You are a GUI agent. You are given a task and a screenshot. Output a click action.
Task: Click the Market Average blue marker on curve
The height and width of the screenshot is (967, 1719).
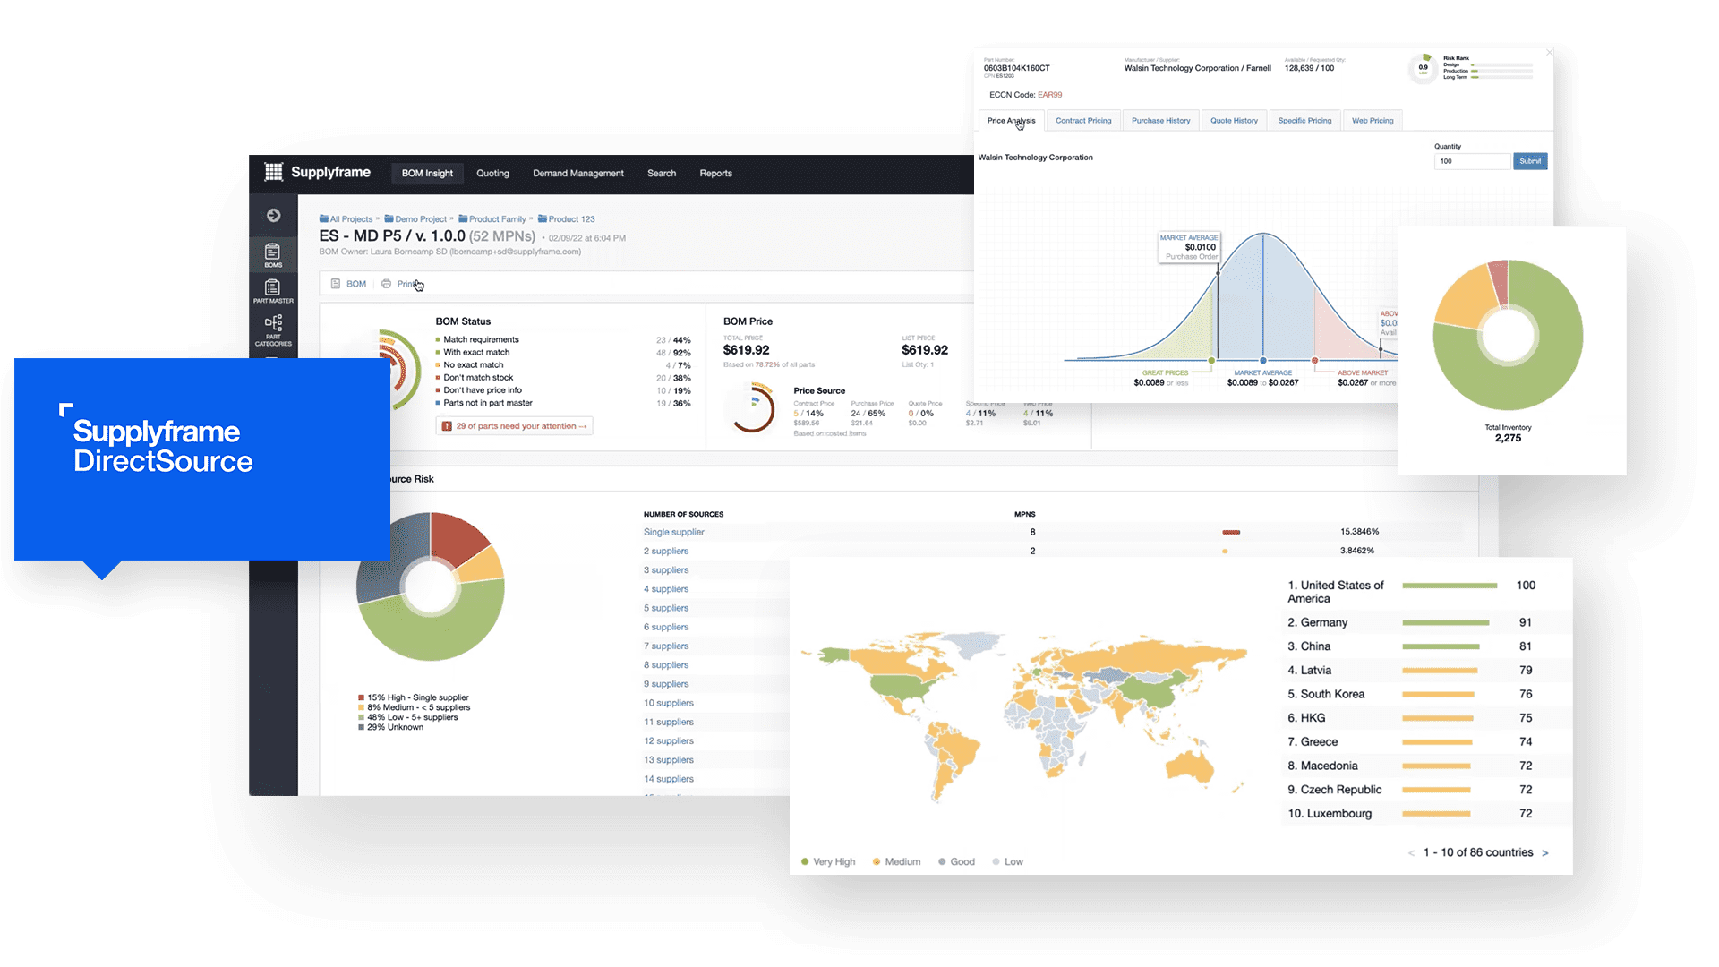pos(1263,361)
